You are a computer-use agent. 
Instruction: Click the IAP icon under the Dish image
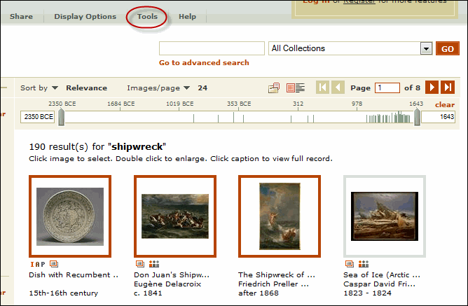[38, 264]
